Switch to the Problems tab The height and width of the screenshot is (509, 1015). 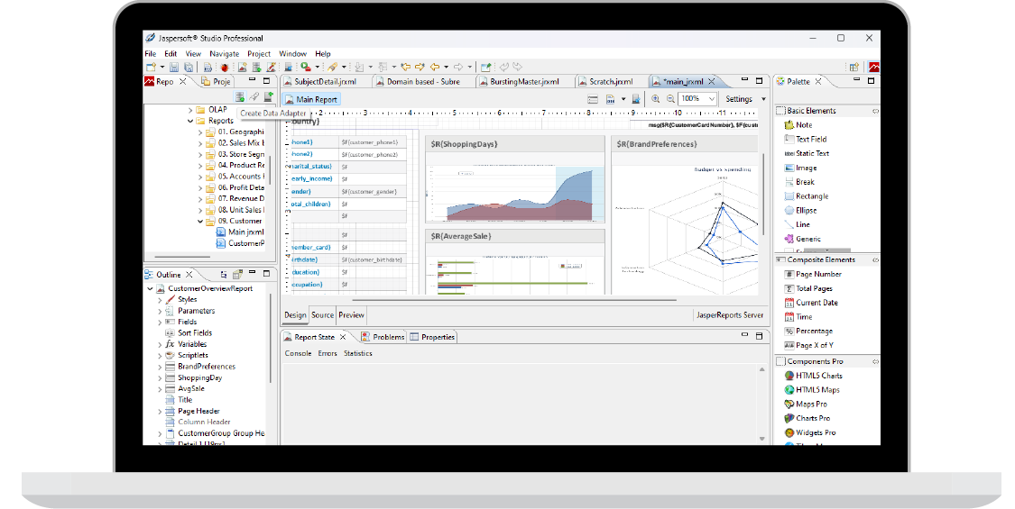coord(383,337)
